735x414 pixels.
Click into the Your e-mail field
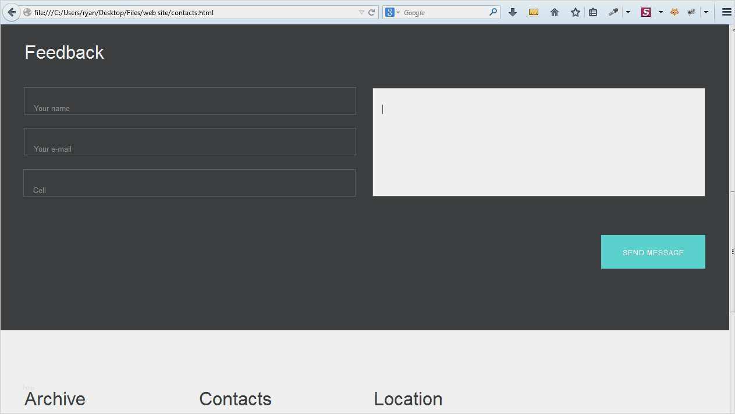pos(190,142)
